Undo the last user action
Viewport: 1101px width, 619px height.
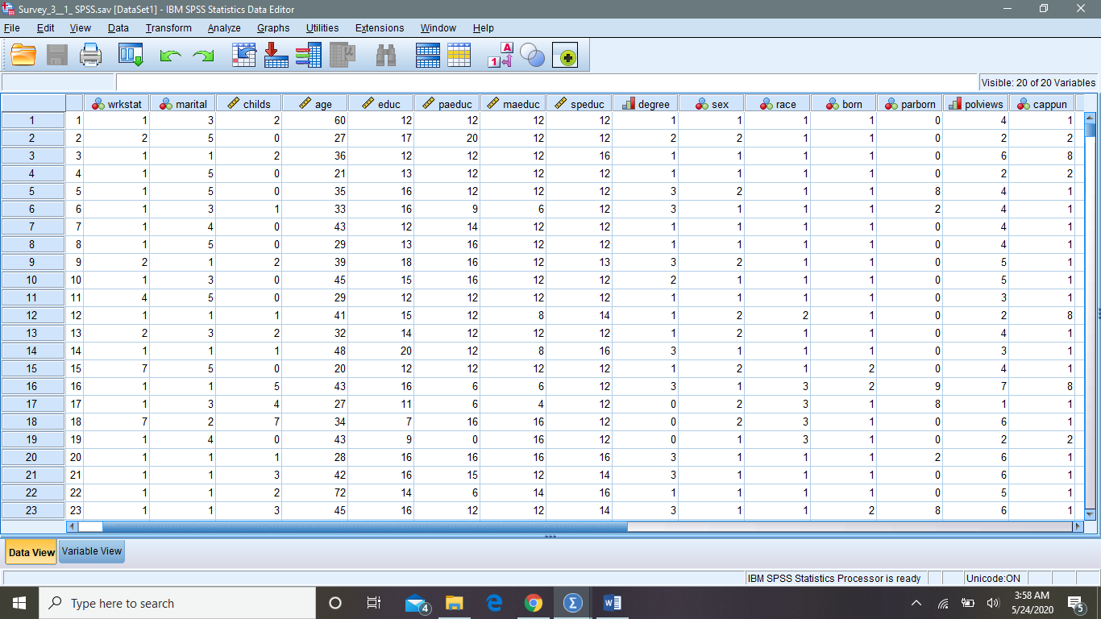click(168, 55)
